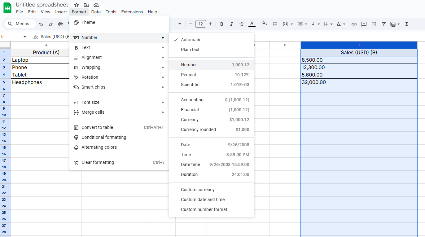Click the create filter icon

coord(384,24)
